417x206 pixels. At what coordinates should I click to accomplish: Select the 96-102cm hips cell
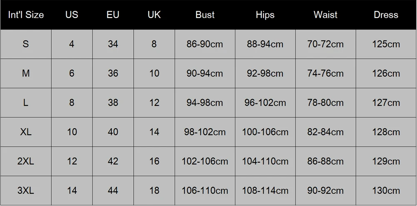(265, 103)
